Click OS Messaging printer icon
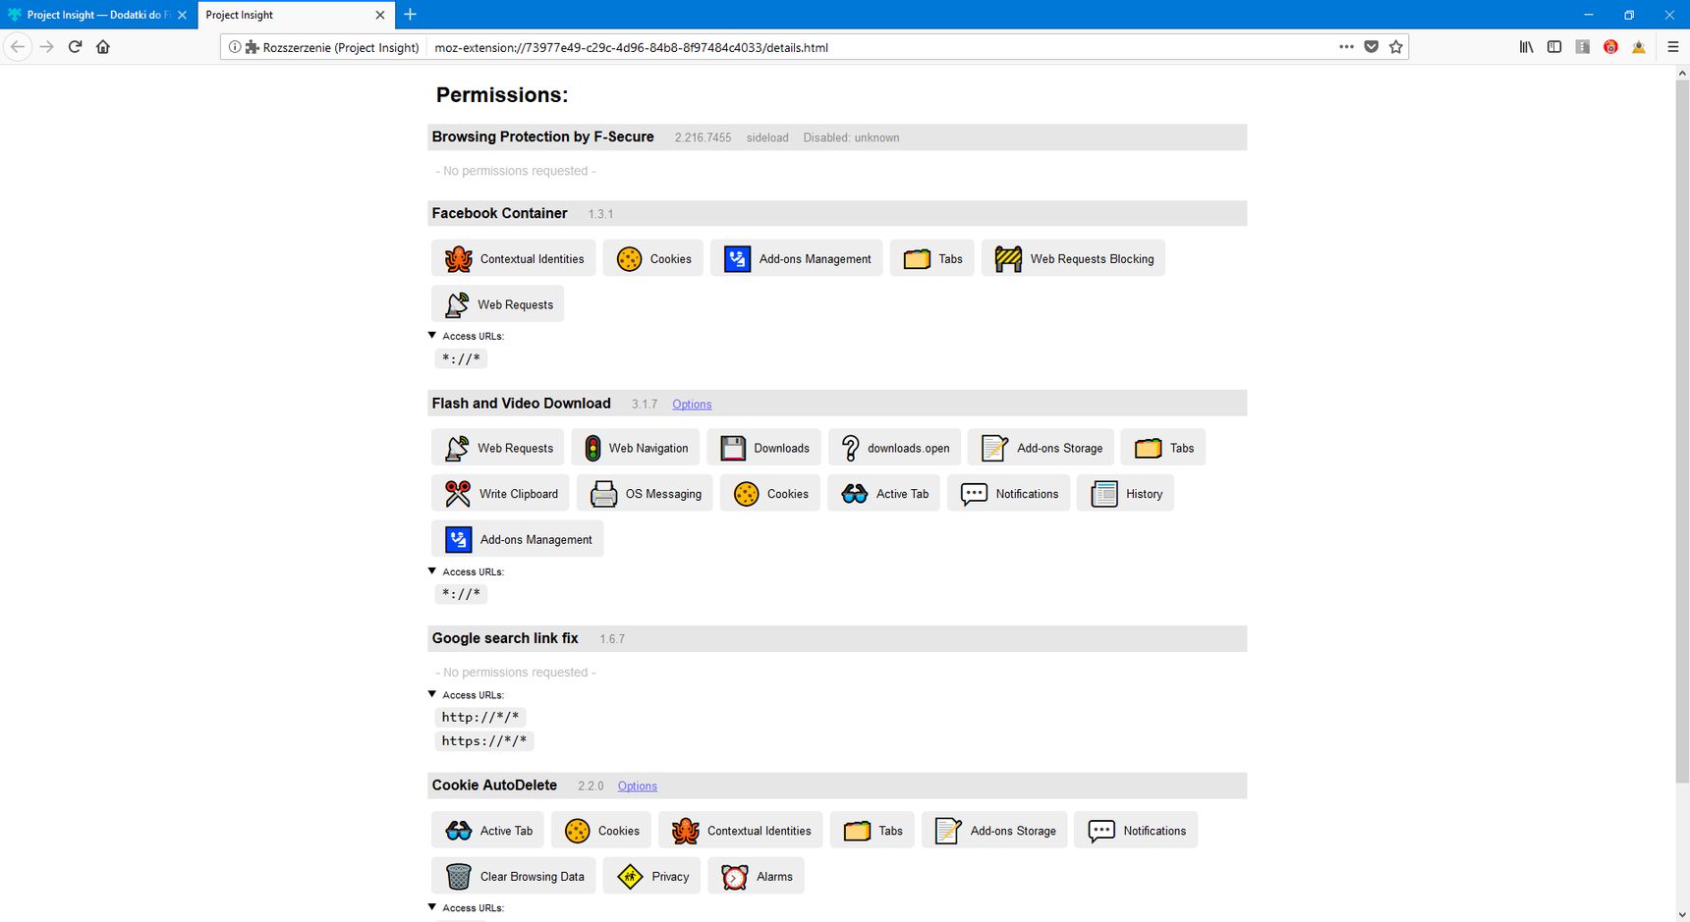Screen dimensions: 1690x922 pyautogui.click(x=603, y=494)
